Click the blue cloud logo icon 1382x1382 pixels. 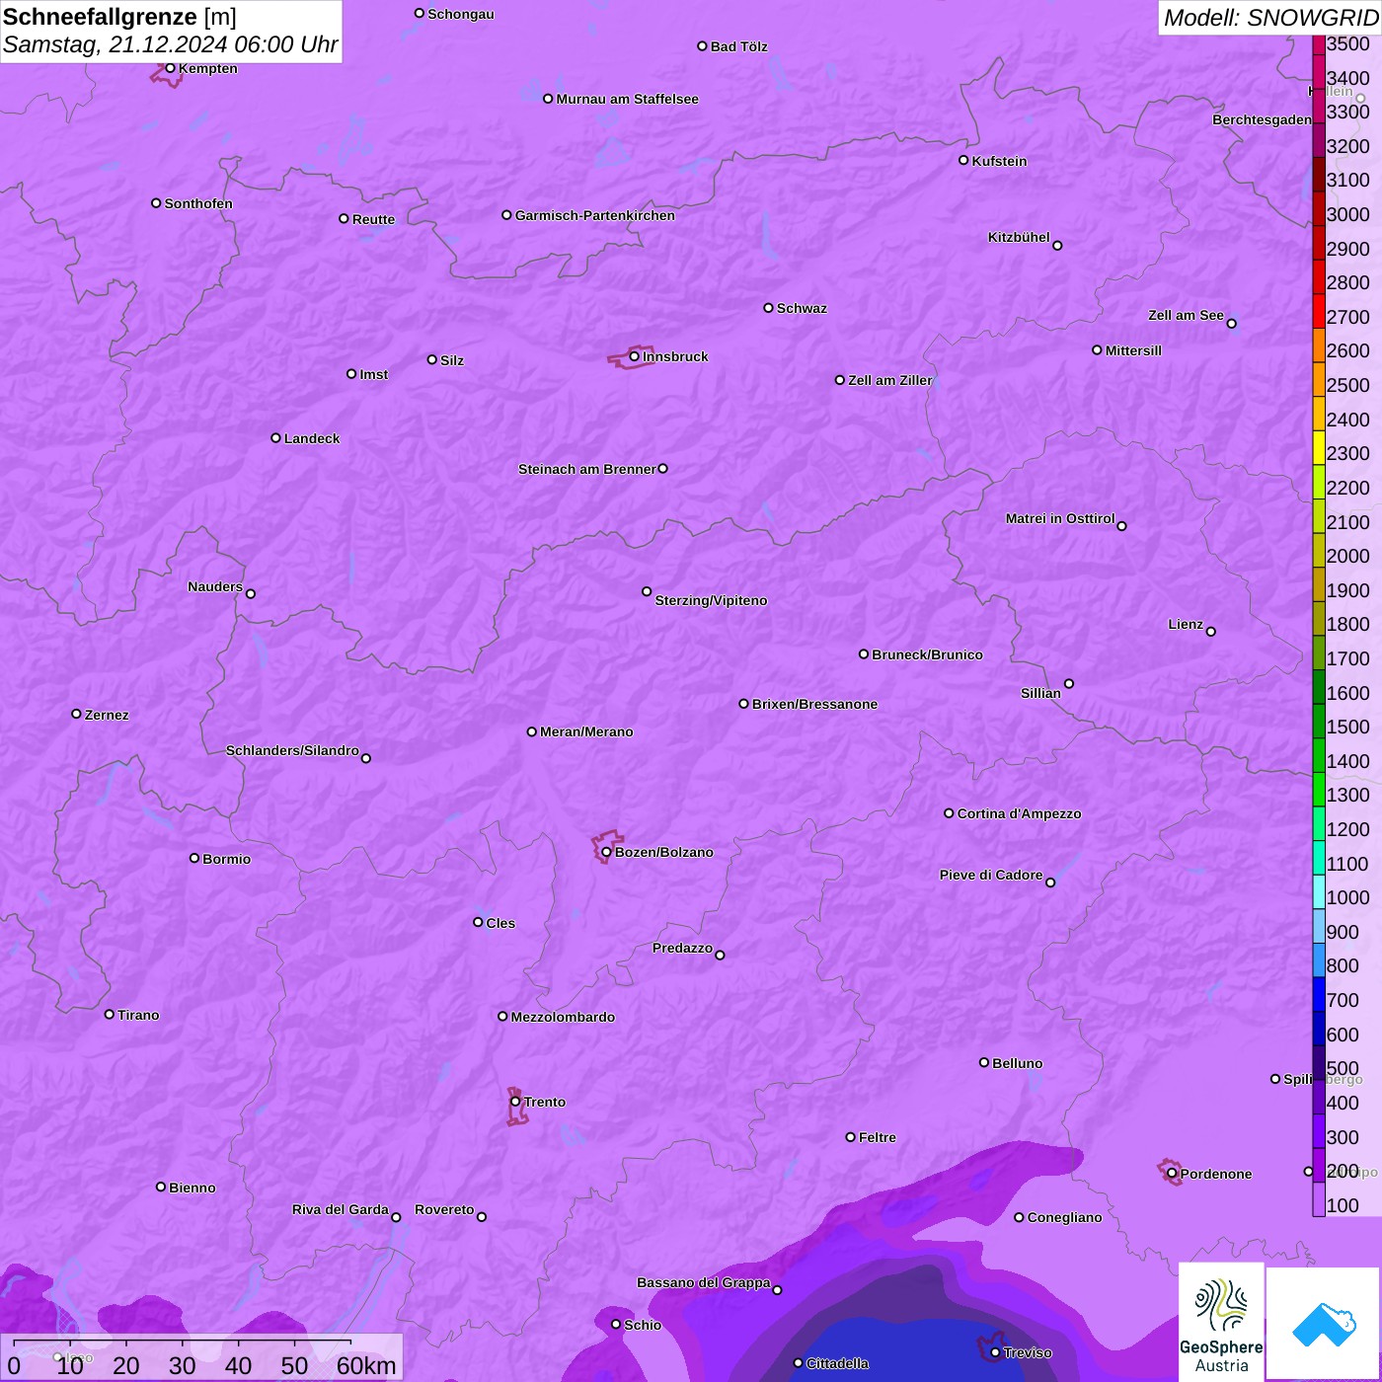[1324, 1324]
